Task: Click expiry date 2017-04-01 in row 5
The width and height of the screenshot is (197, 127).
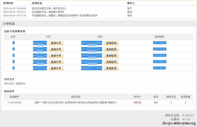Action: point(160,68)
